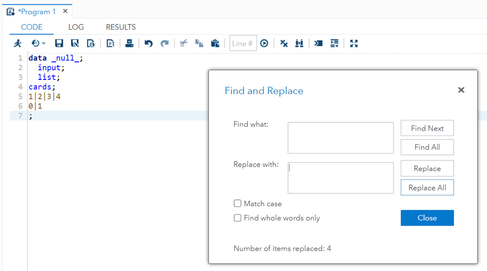The image size is (487, 271).
Task: Click the Line # input field
Action: pos(243,43)
